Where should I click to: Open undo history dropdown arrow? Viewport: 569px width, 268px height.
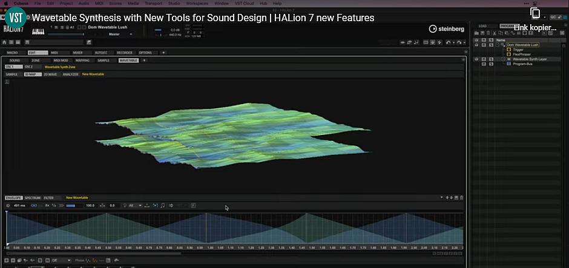(453, 43)
